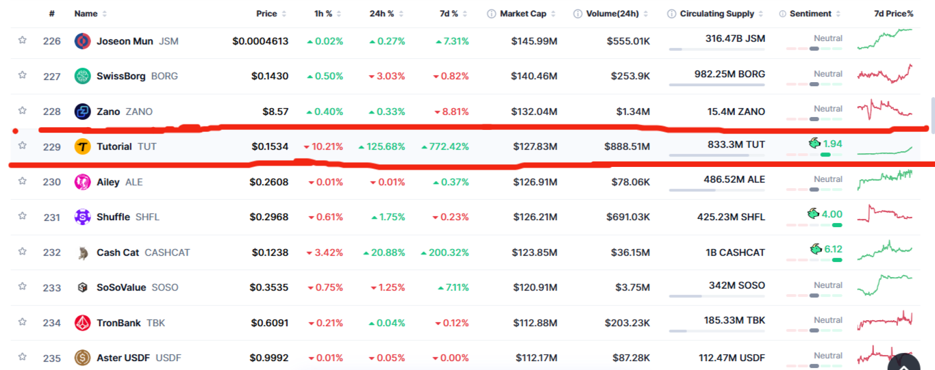Click the Cash Cat coin logo
The height and width of the screenshot is (370, 935).
[82, 252]
